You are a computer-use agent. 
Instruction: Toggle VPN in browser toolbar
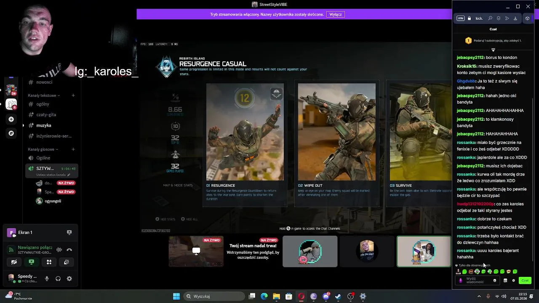pyautogui.click(x=461, y=19)
